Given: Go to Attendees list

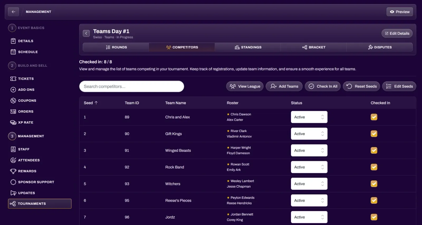Looking at the screenshot, I should [x=25, y=160].
